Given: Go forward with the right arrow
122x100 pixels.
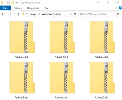Looking at the screenshot, I should (x=10, y=14).
